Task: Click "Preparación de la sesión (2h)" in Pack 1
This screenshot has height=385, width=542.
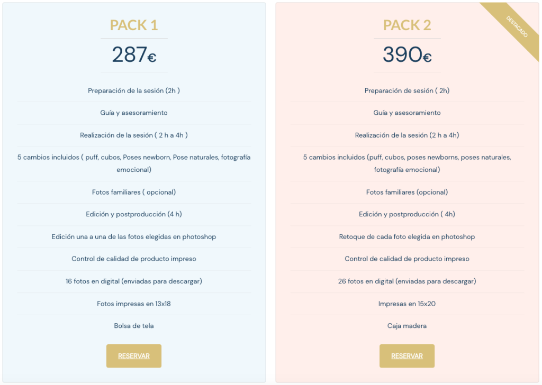Action: click(x=134, y=90)
